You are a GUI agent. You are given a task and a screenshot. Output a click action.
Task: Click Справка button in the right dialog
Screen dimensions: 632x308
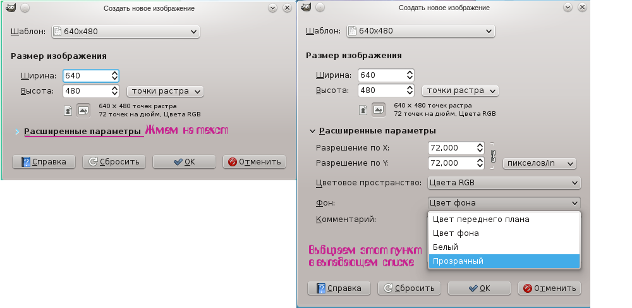pyautogui.click(x=339, y=288)
